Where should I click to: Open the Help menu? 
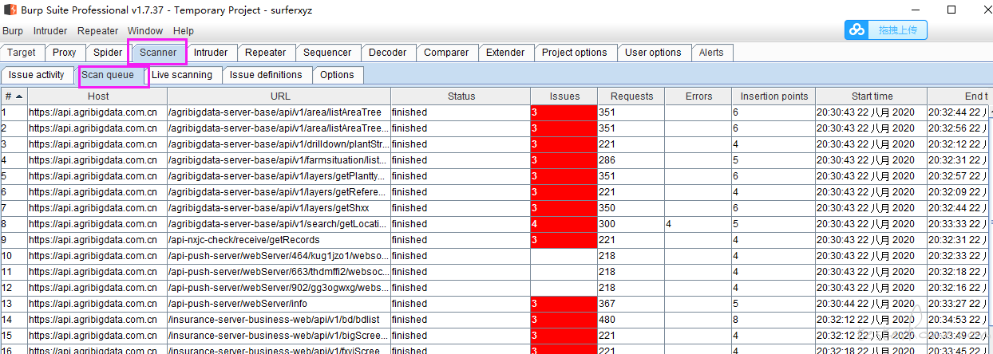pos(184,31)
